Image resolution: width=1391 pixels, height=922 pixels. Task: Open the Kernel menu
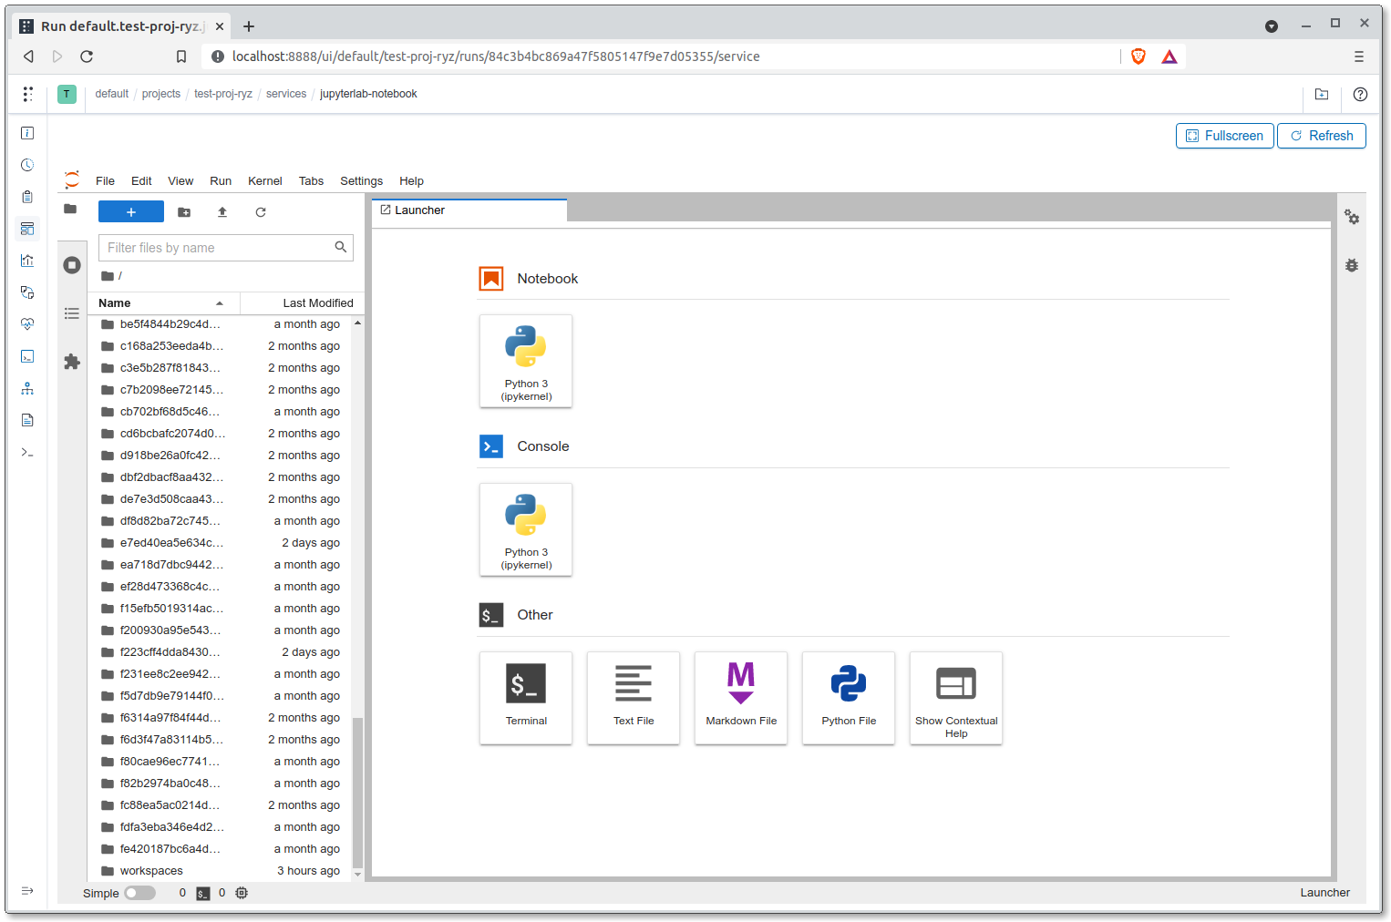265,180
